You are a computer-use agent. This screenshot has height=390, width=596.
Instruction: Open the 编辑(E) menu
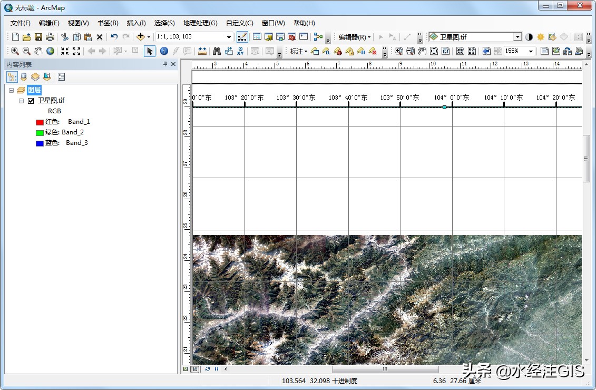click(x=49, y=23)
